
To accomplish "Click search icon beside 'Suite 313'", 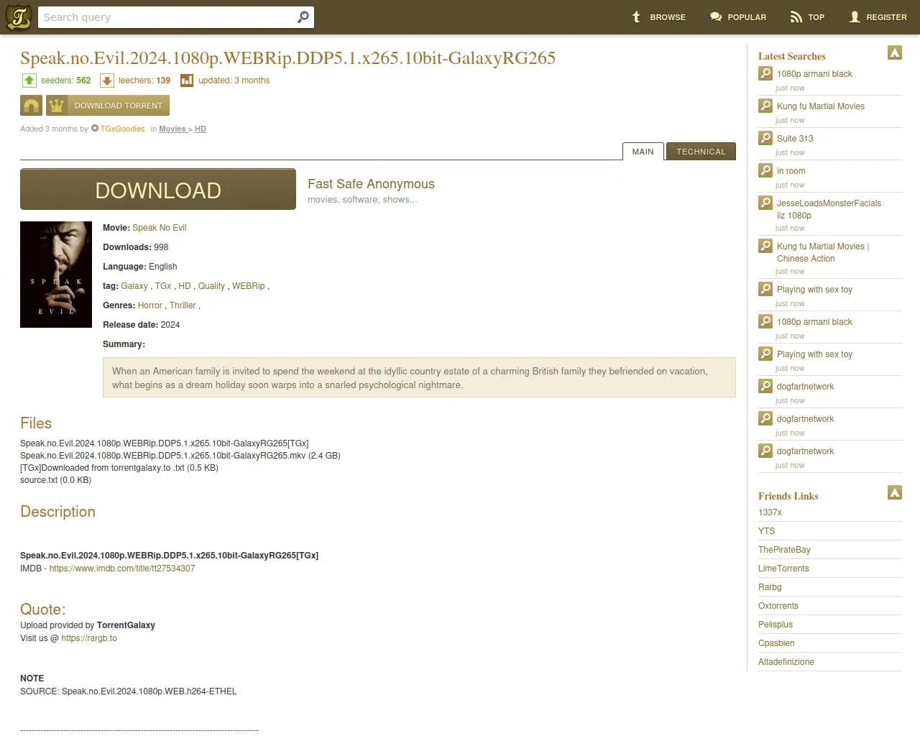I will click(765, 138).
